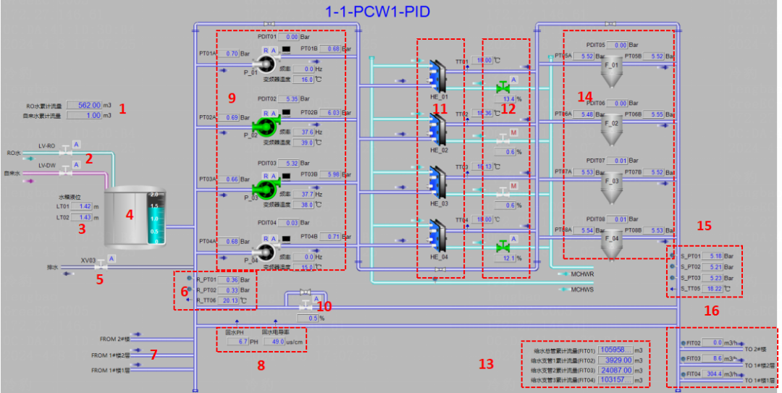This screenshot has width=782, height=393.
Task: Toggle the M mode on HE_03 control valve
Action: [x=513, y=185]
